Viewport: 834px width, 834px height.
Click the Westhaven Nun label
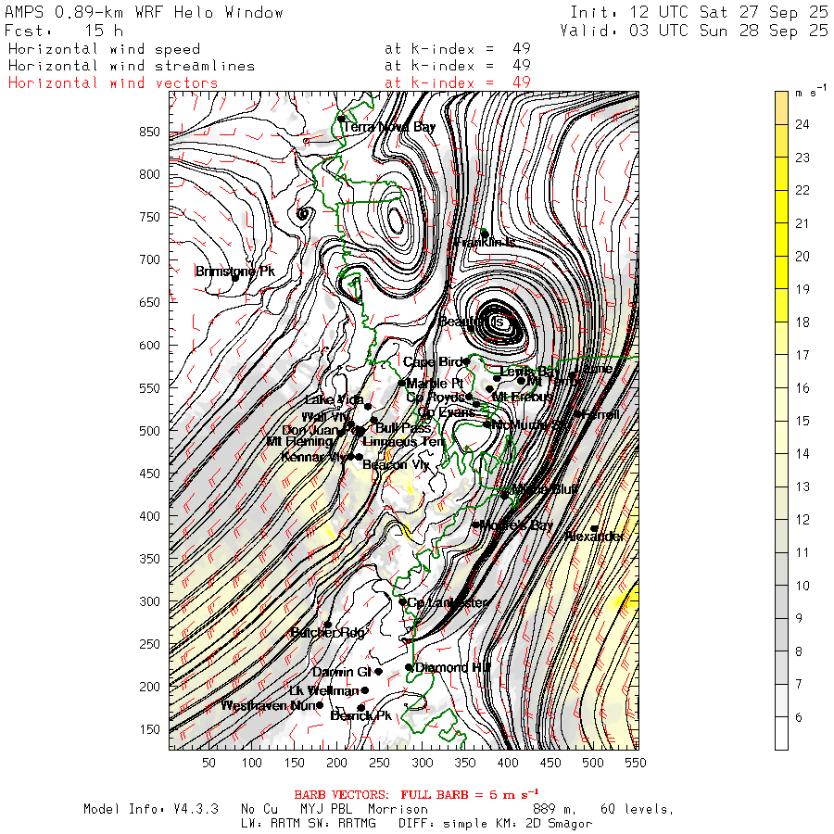269,706
